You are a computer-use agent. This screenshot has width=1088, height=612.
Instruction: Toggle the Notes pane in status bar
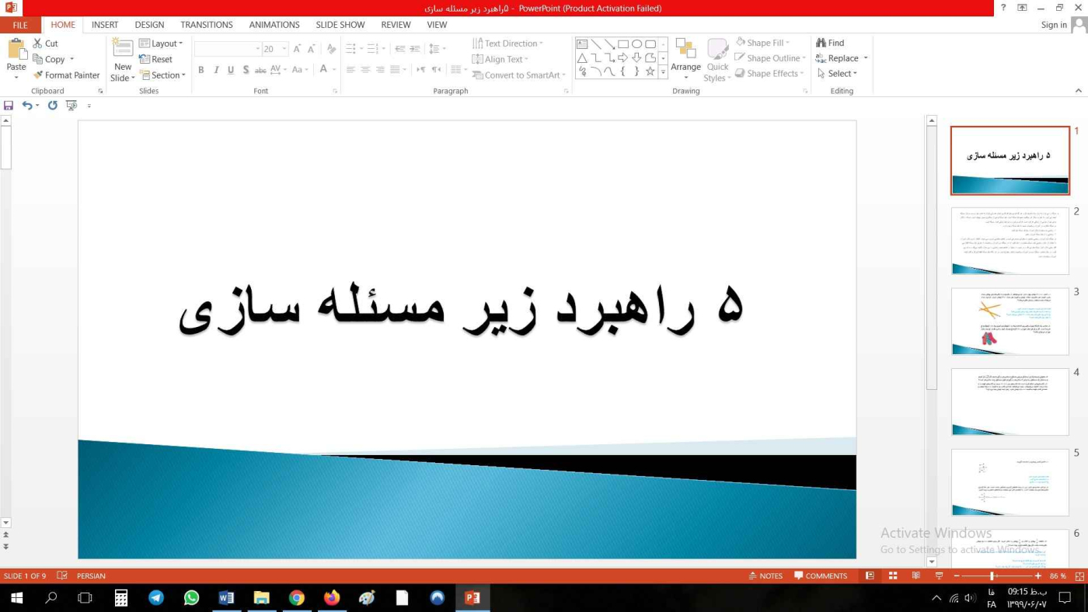765,576
